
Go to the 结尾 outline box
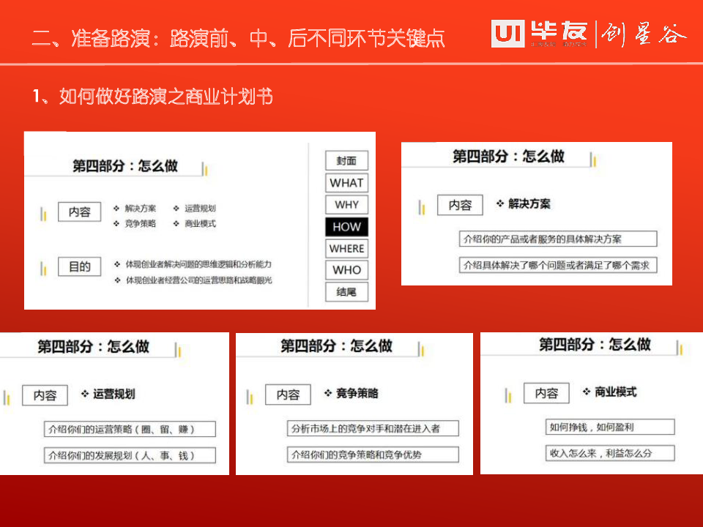point(346,292)
